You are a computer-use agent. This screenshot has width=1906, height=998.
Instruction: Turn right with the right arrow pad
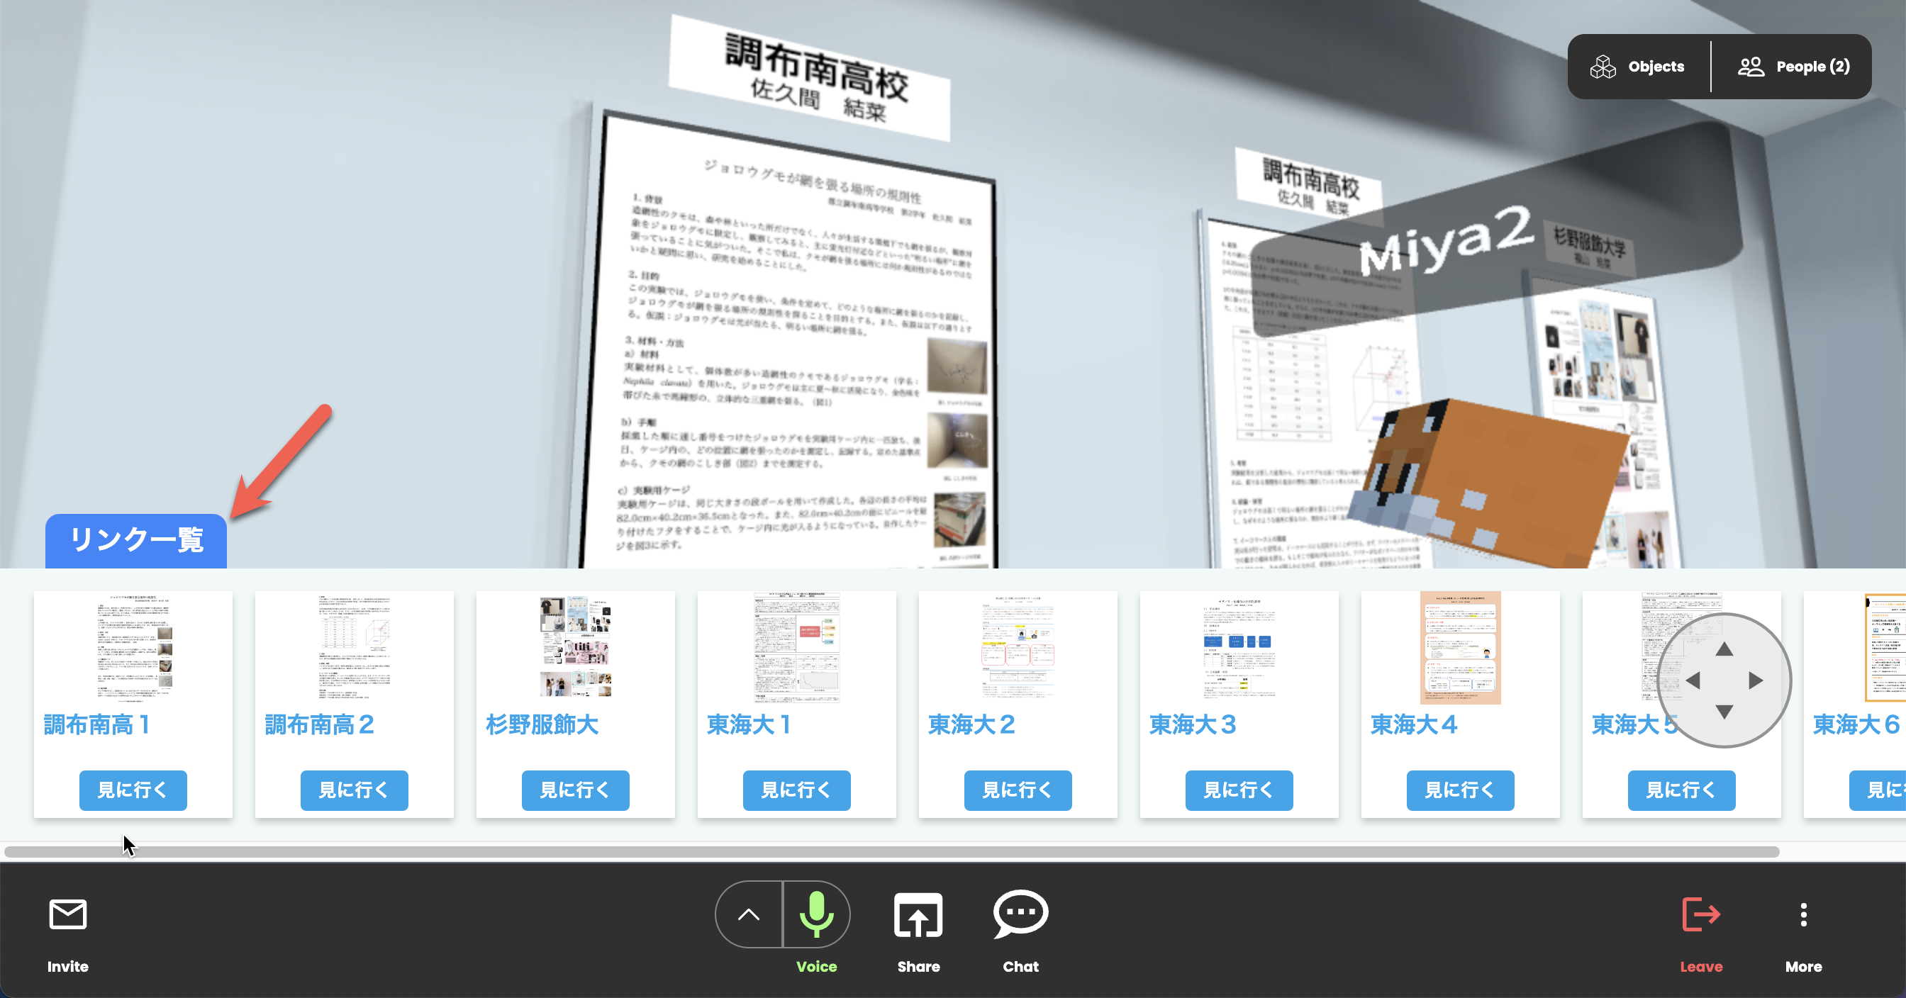tap(1756, 680)
